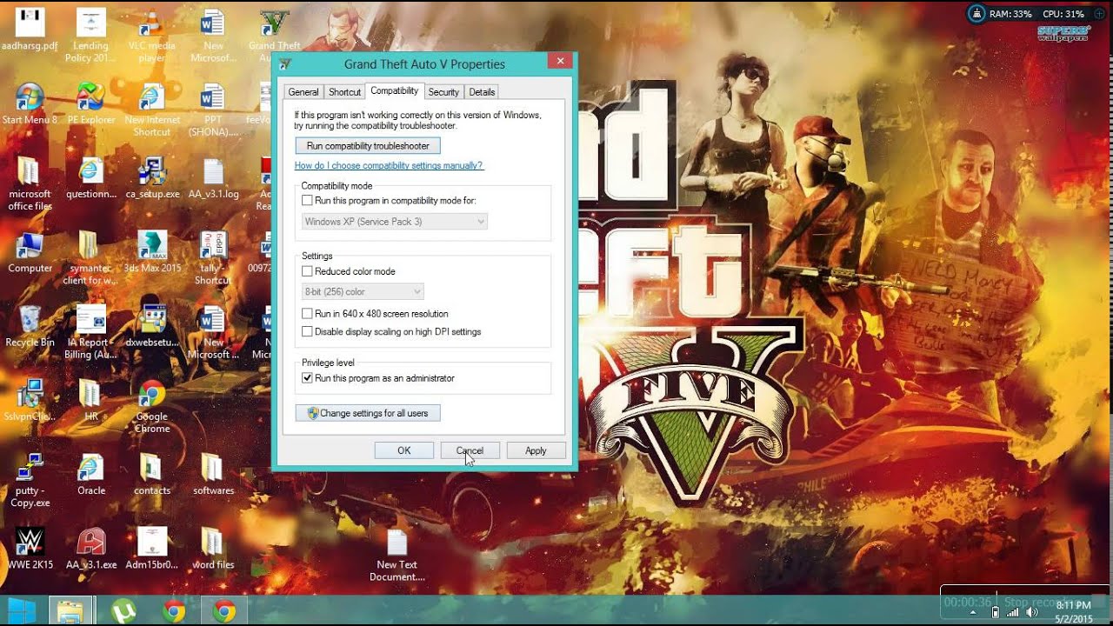Launch VLC media player shortcut
This screenshot has height=626, width=1113.
click(152, 35)
